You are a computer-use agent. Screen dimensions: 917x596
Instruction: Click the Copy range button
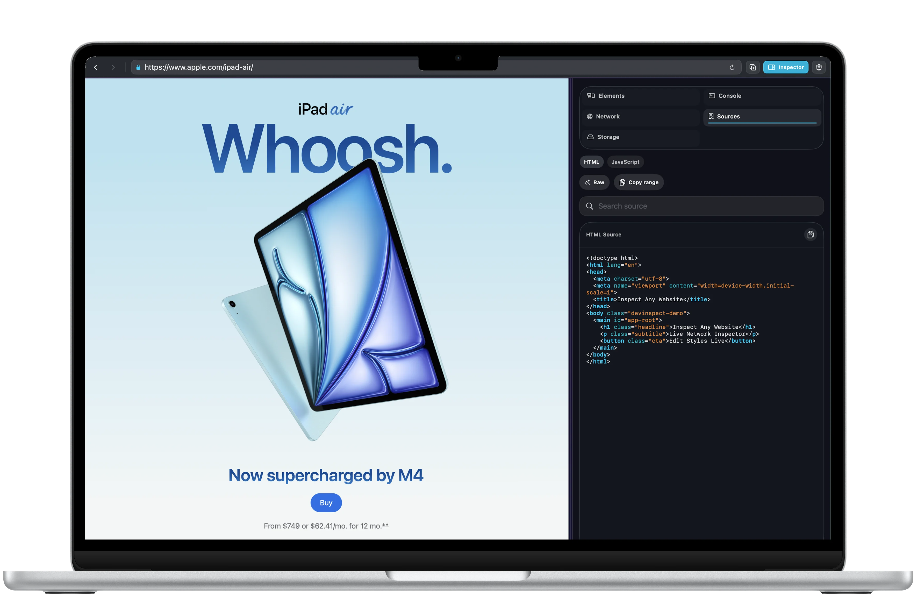(639, 182)
